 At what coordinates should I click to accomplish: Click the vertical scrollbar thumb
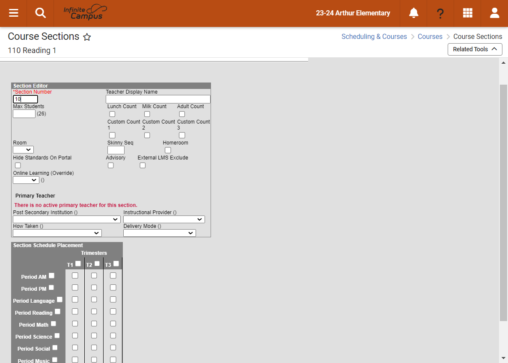point(503,203)
